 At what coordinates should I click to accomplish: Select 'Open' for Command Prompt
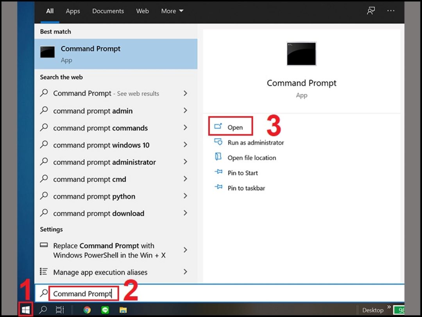pos(231,126)
